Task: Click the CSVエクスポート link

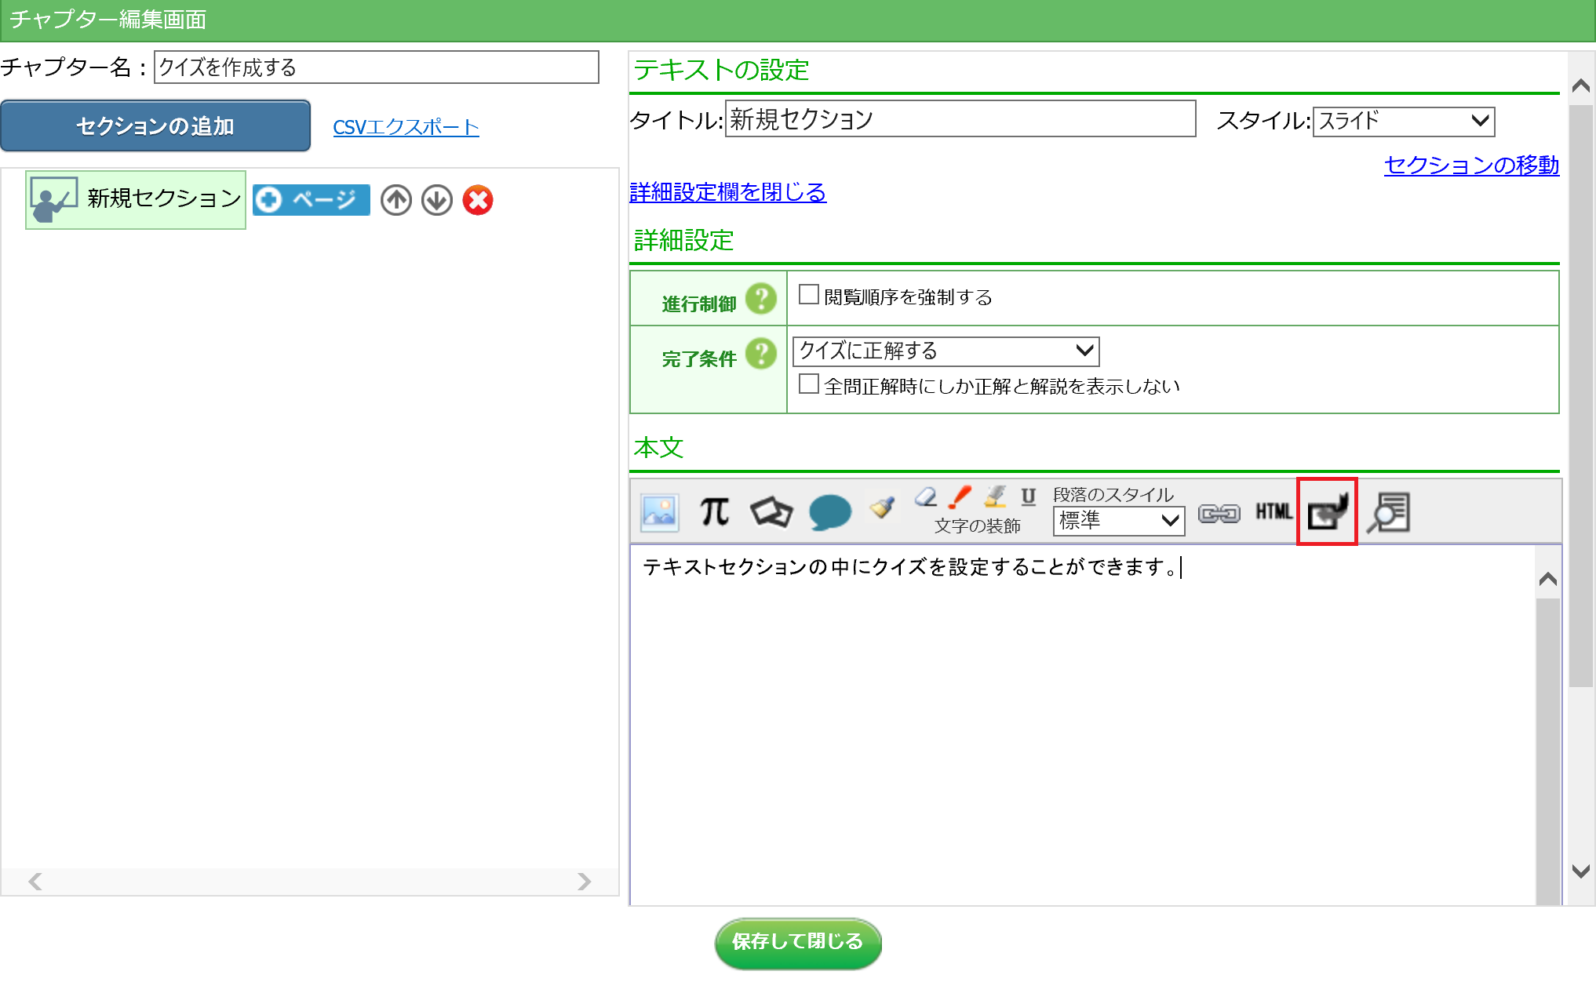Action: [406, 127]
